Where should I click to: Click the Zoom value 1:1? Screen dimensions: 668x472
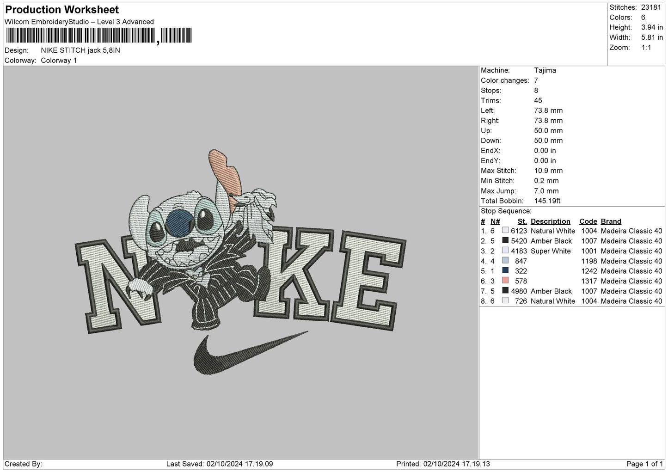tap(646, 48)
